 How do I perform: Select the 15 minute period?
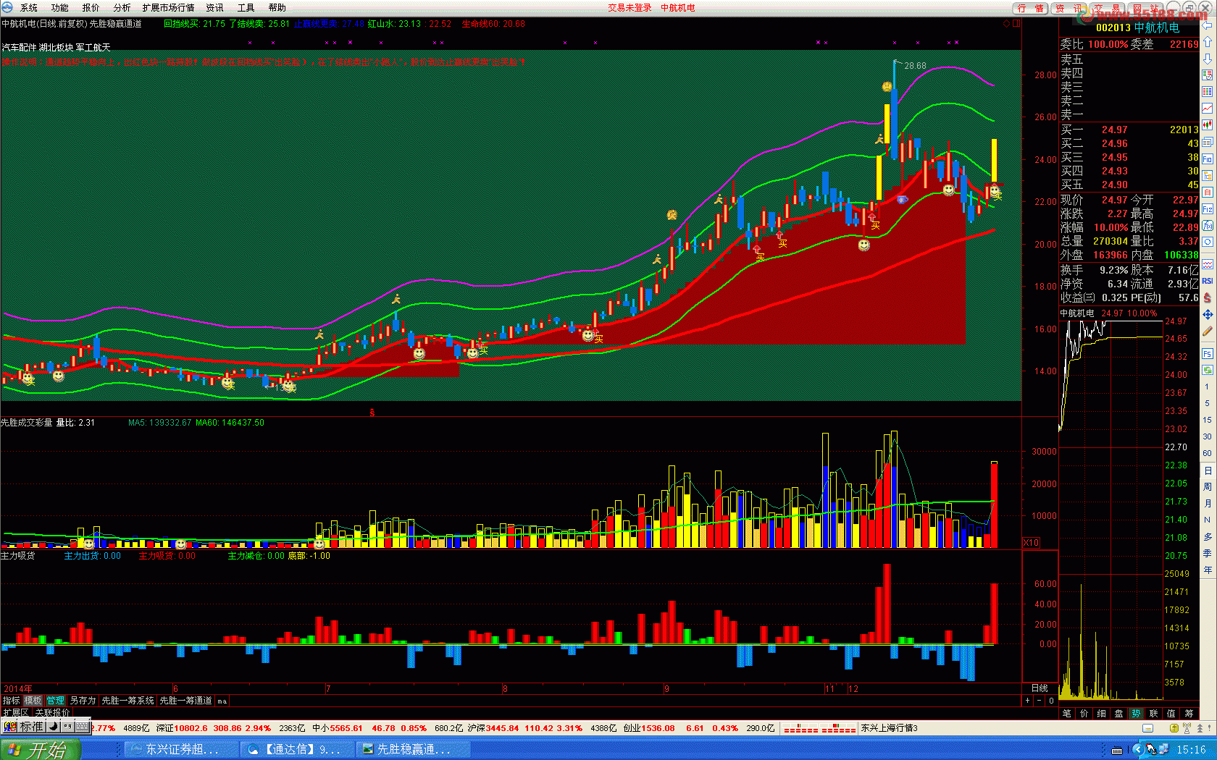(x=1207, y=420)
